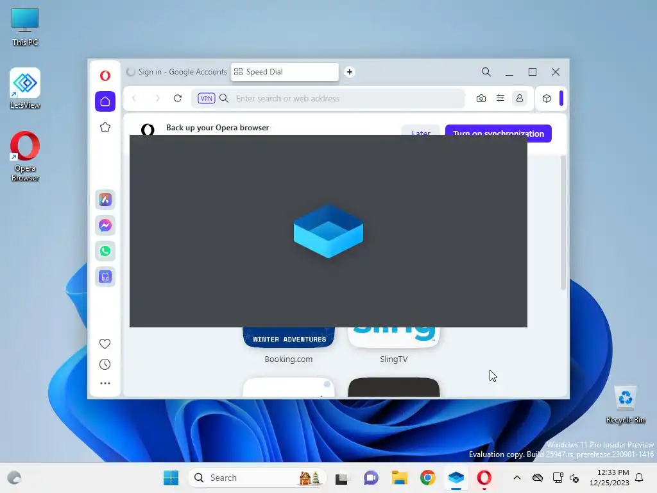The width and height of the screenshot is (657, 493).
Task: Take a snapshot with camera icon
Action: tap(481, 98)
